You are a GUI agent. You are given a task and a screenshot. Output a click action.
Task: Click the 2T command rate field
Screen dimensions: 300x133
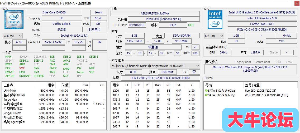[x=195, y=47]
